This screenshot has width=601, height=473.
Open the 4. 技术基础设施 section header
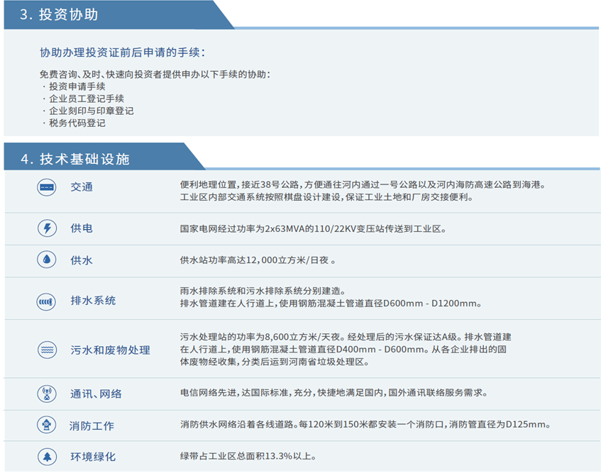(75, 159)
